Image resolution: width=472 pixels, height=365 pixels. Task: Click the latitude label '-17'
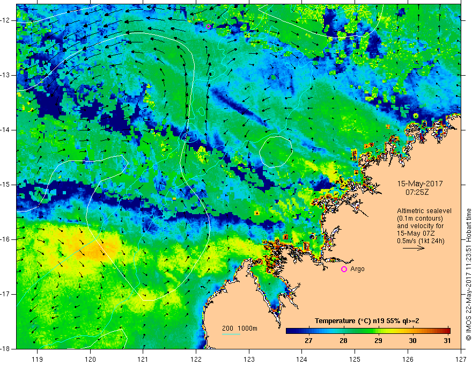tap(5, 294)
